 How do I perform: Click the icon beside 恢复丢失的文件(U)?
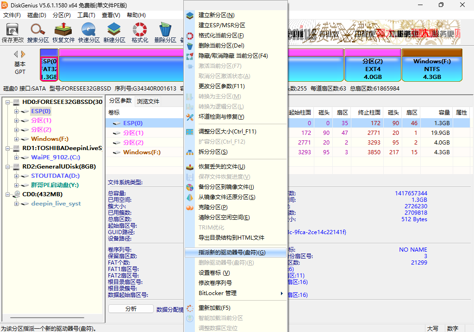(x=190, y=167)
